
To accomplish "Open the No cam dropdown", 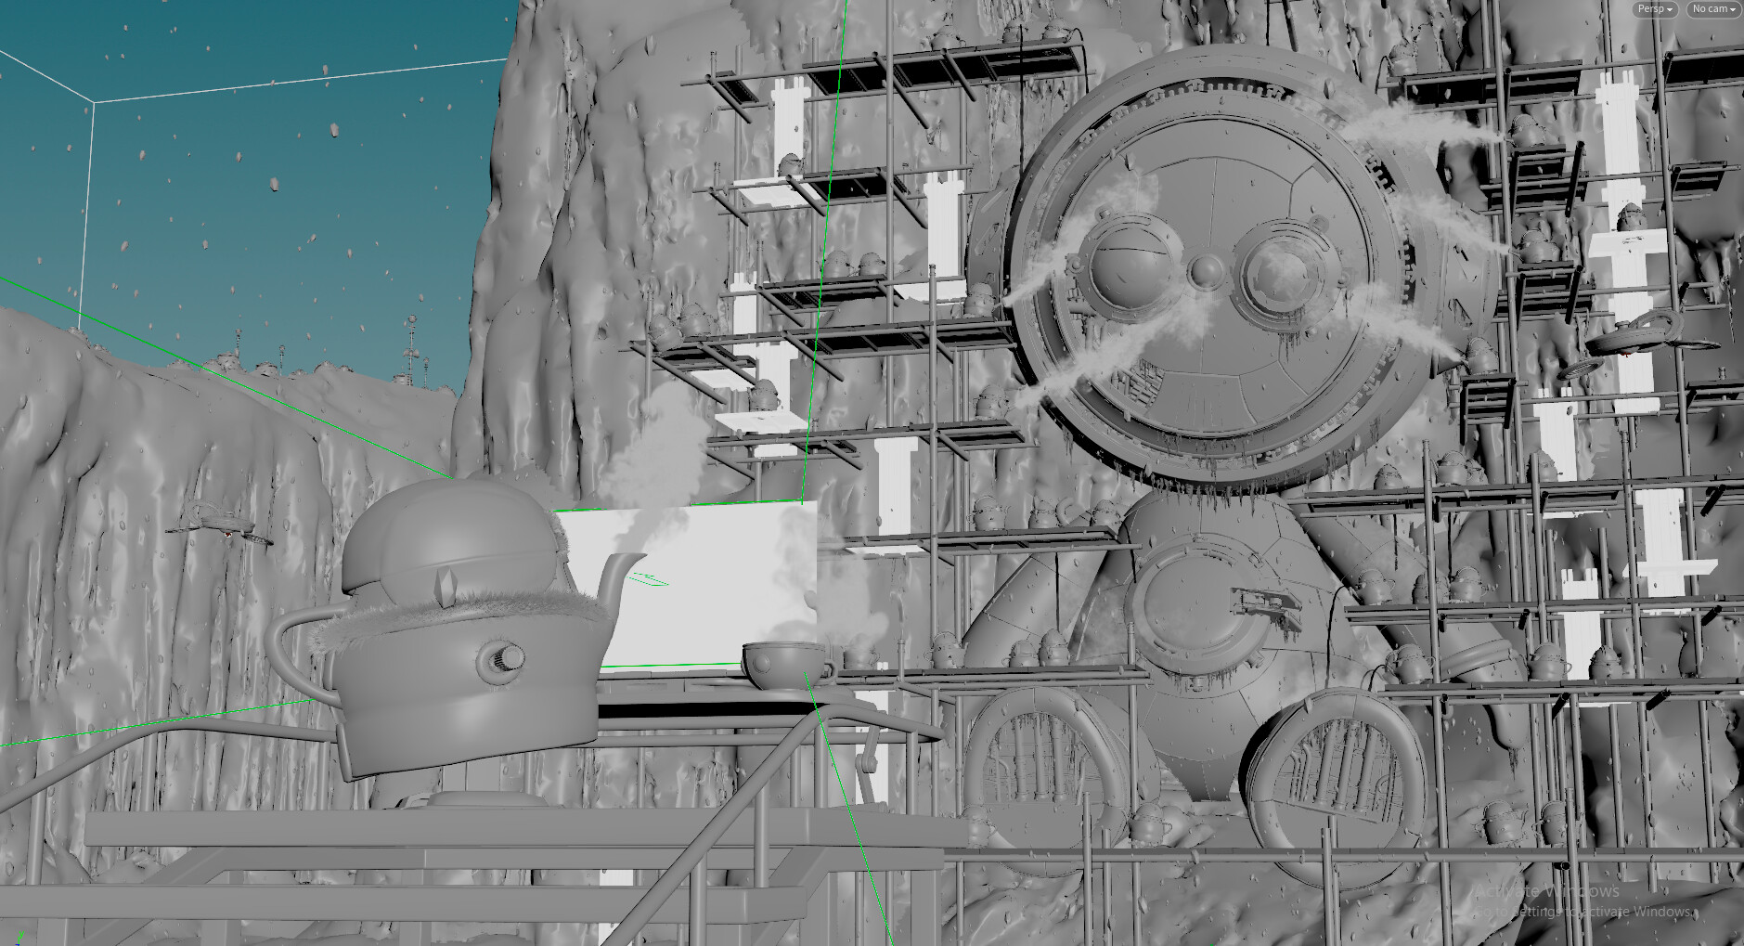I will (x=1712, y=9).
